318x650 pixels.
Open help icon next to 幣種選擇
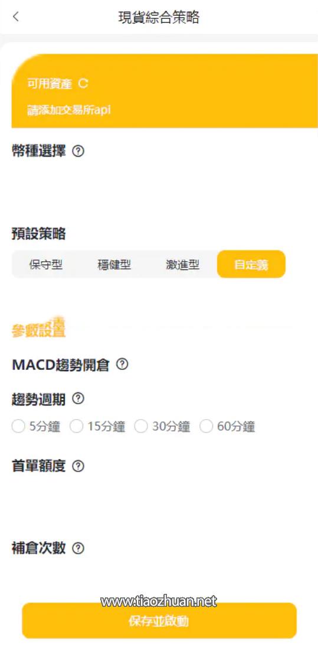tap(78, 151)
